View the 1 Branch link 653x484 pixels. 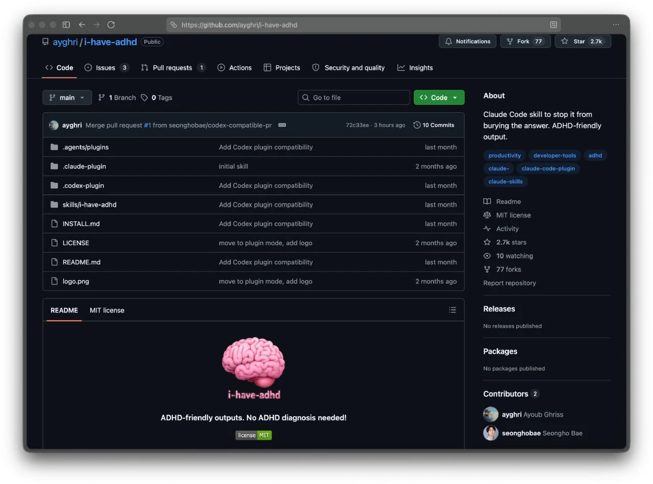(x=117, y=98)
